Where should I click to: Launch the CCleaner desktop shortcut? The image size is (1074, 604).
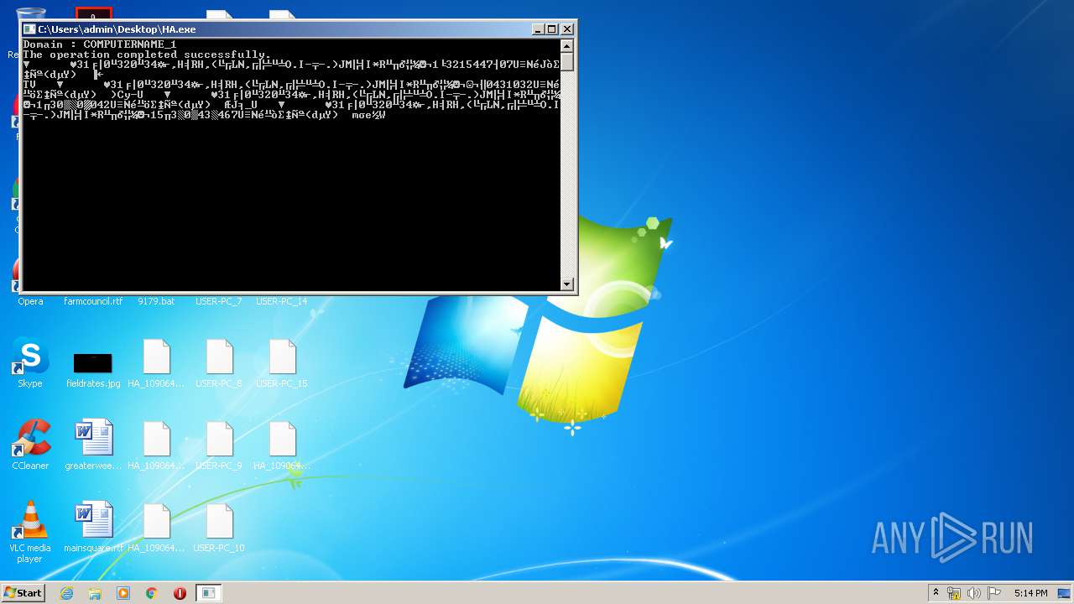pos(30,445)
